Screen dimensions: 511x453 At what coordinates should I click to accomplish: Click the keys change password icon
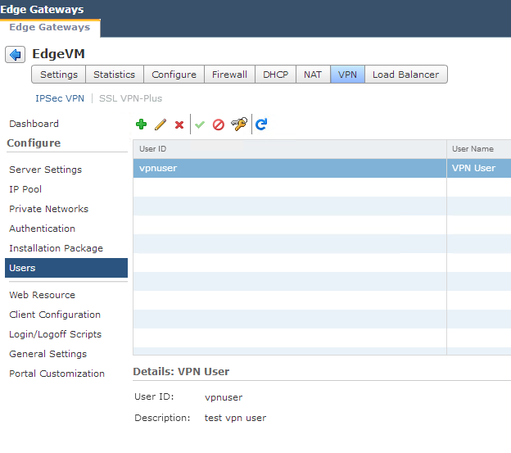[239, 125]
